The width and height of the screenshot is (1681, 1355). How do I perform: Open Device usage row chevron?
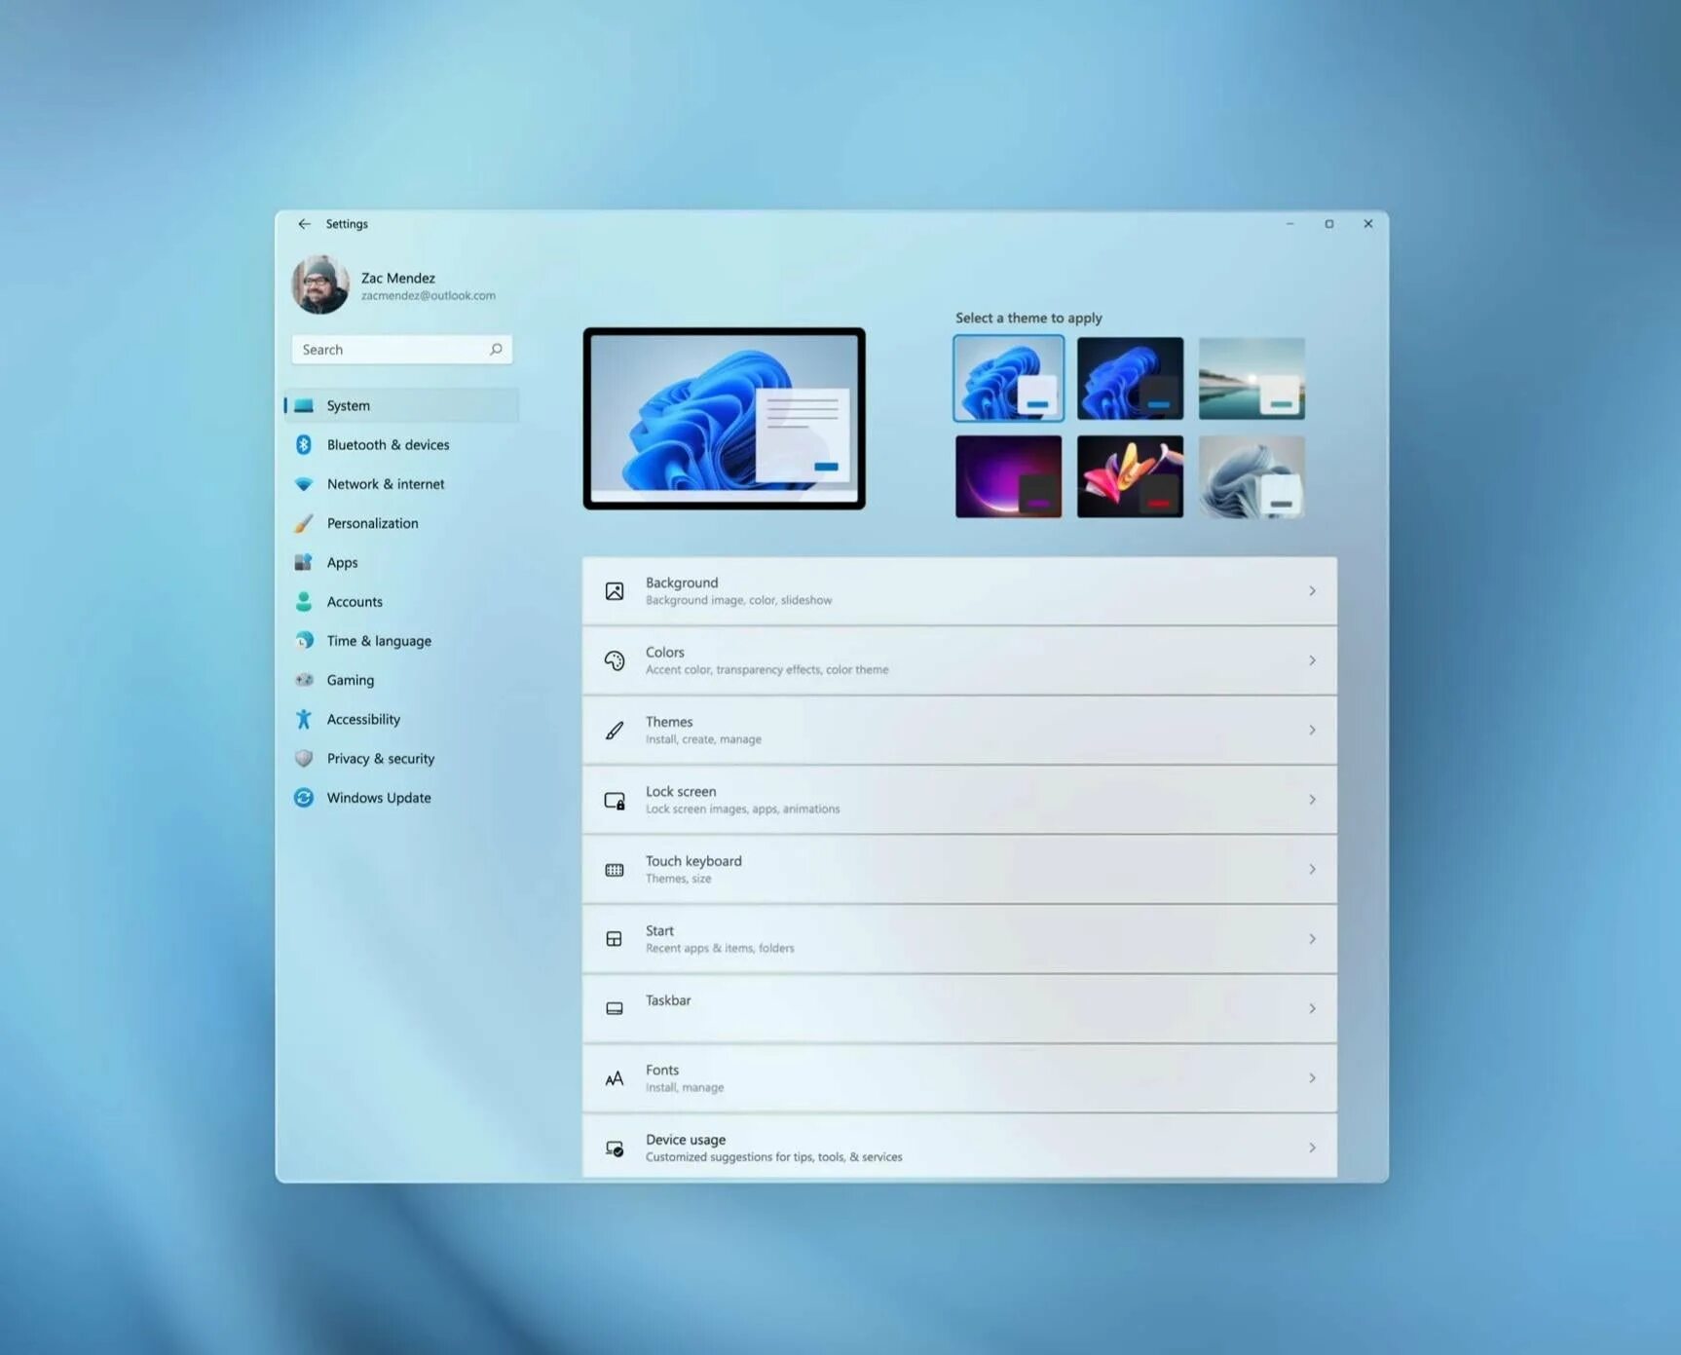tap(1312, 1148)
